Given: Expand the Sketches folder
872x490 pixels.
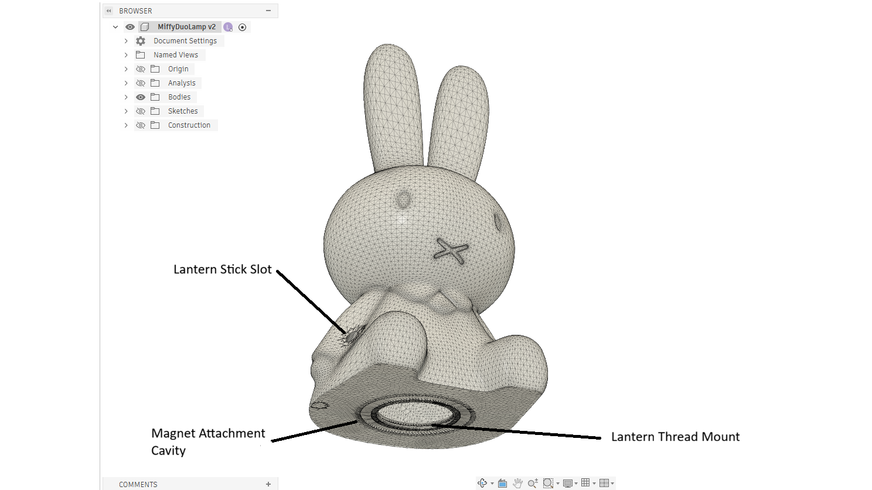Looking at the screenshot, I should click(x=126, y=111).
